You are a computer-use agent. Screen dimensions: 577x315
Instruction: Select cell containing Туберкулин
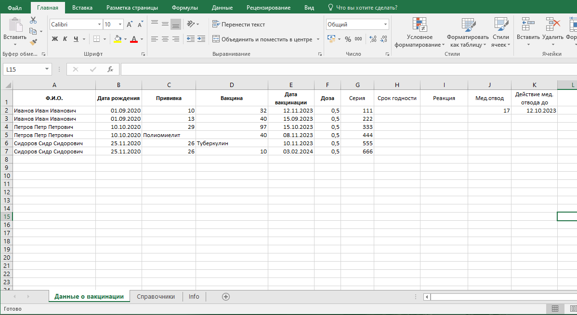(x=232, y=143)
